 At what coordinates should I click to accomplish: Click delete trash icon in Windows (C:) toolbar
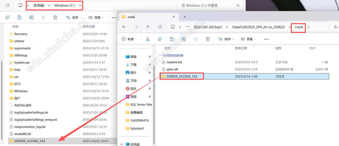click(55, 18)
